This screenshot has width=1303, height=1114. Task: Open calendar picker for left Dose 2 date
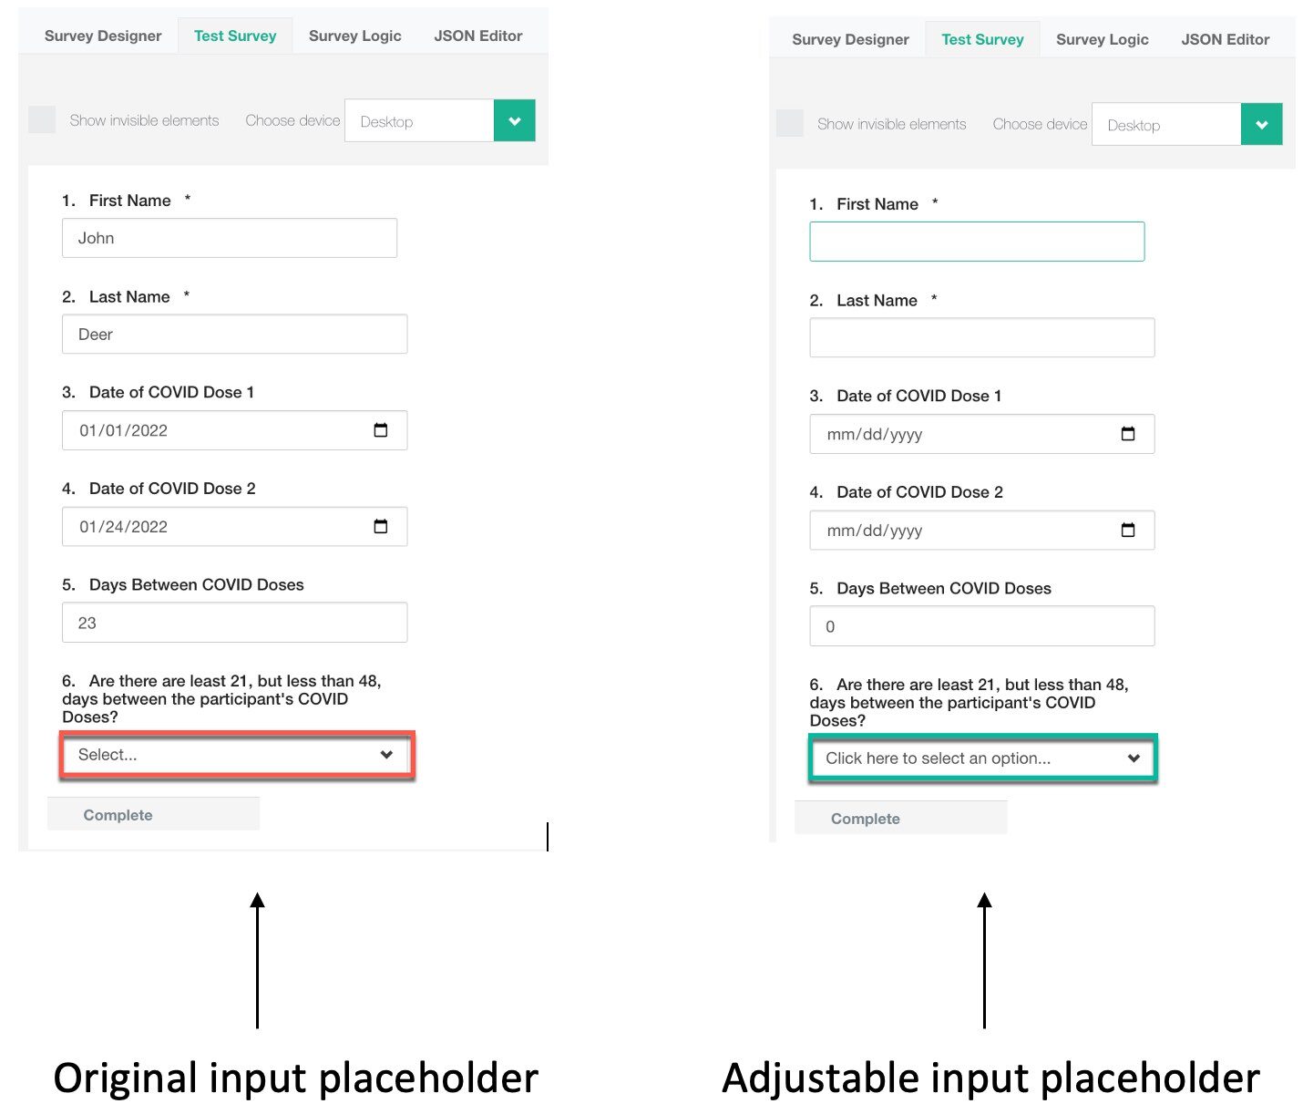381,526
